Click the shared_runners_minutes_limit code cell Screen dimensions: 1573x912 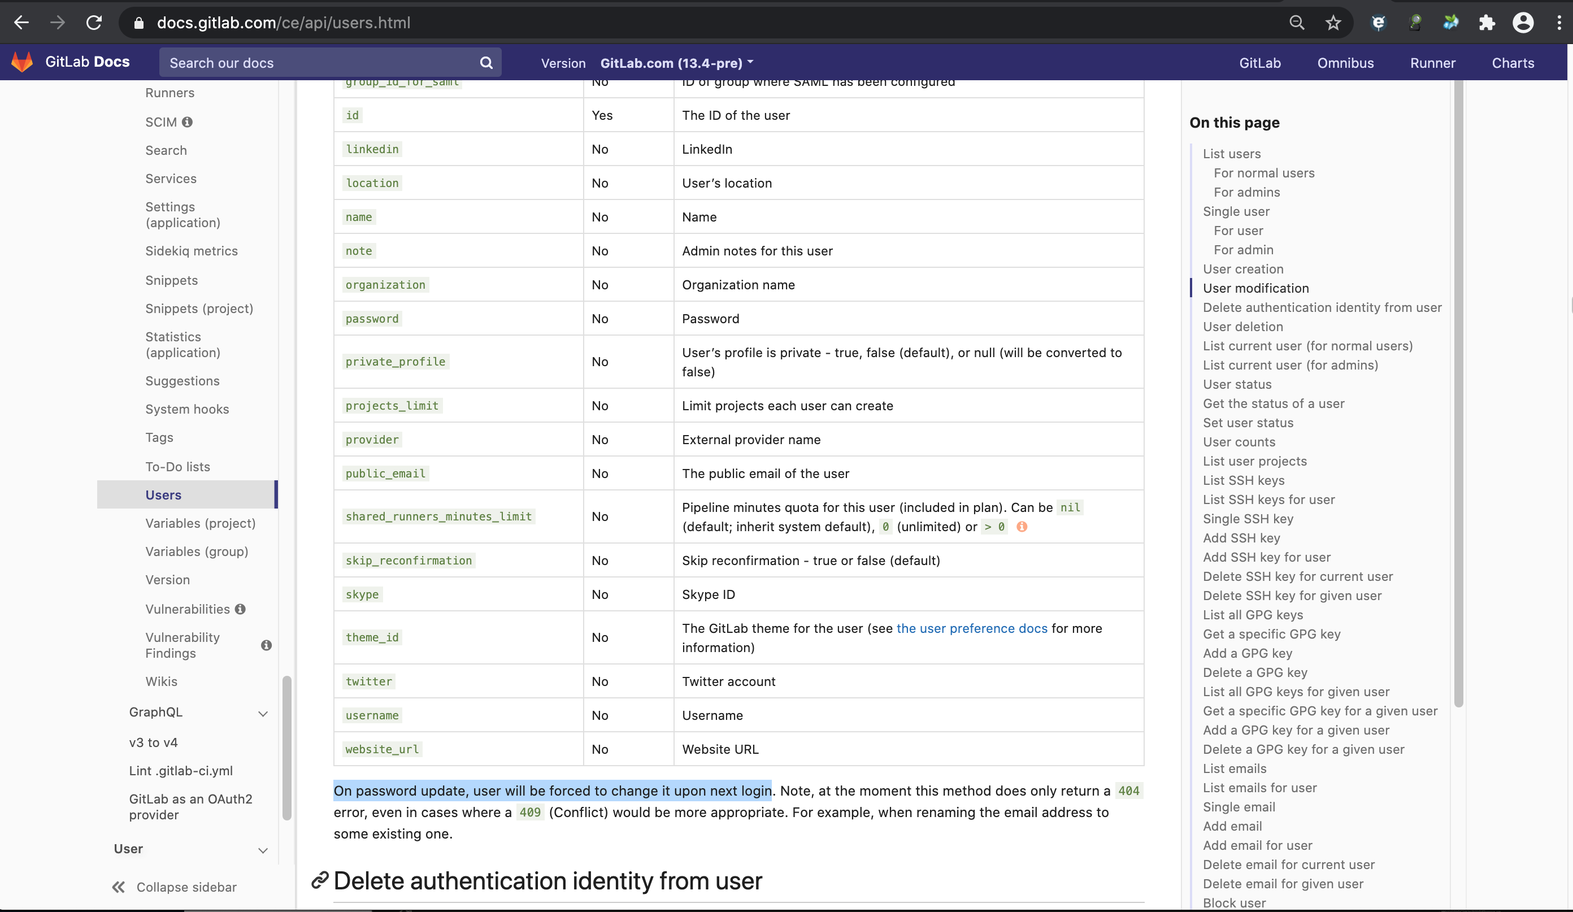(x=439, y=516)
